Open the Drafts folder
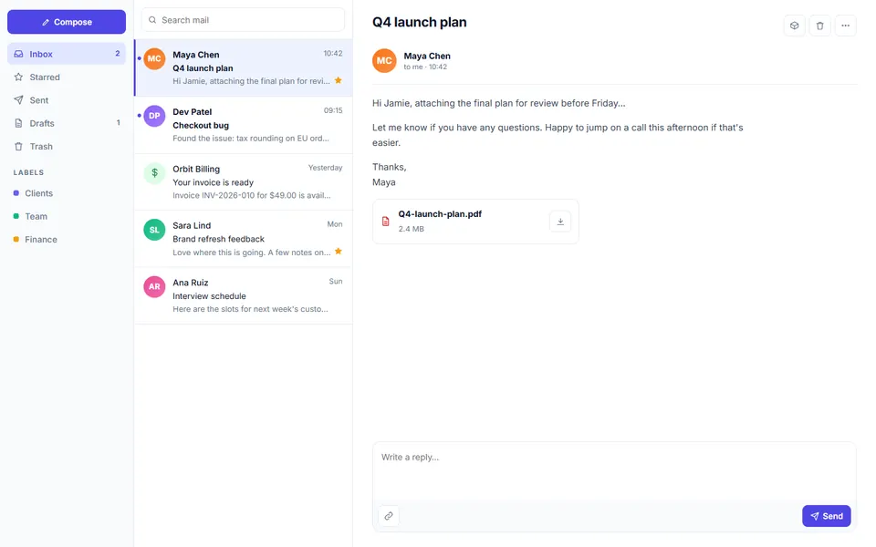Viewport: 876px width, 547px height. click(67, 123)
